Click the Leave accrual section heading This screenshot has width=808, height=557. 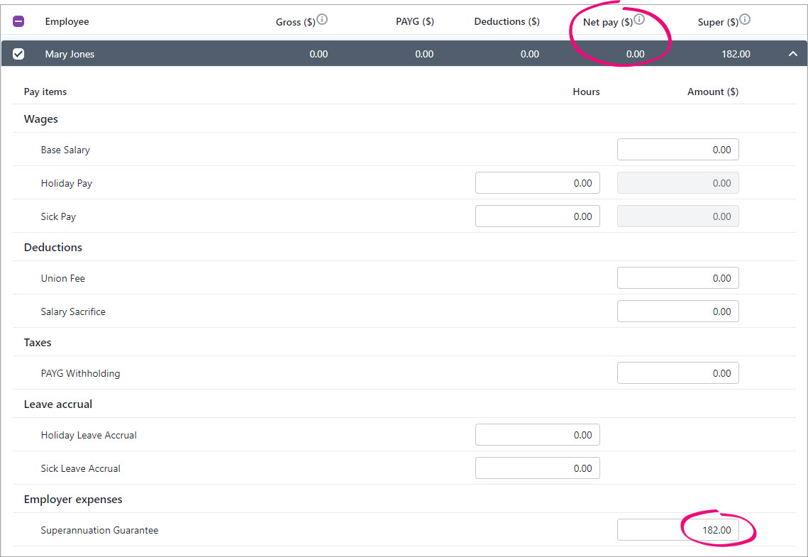(58, 404)
